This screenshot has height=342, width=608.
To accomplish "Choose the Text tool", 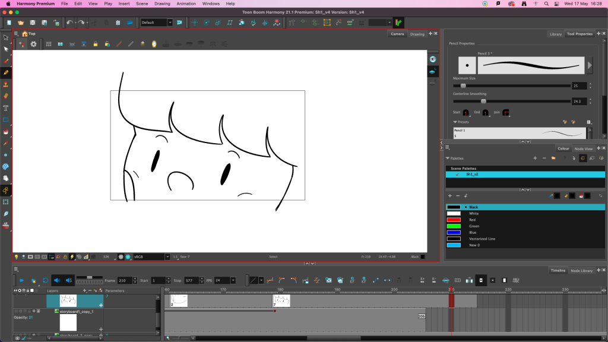I will click(6, 107).
